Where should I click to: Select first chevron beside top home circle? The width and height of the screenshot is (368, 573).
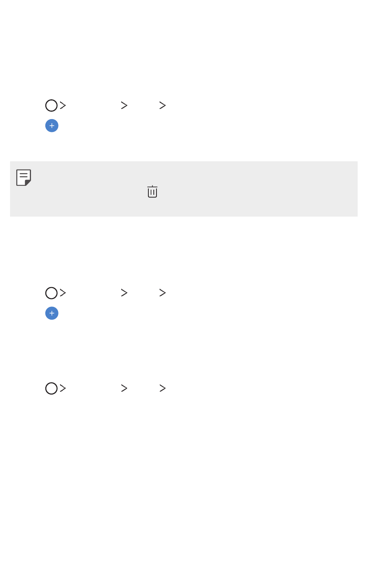(x=63, y=105)
